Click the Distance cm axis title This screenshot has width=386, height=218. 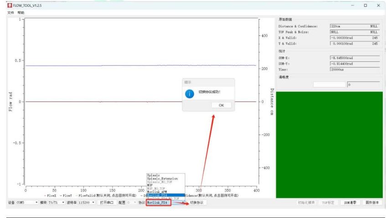[x=272, y=102]
